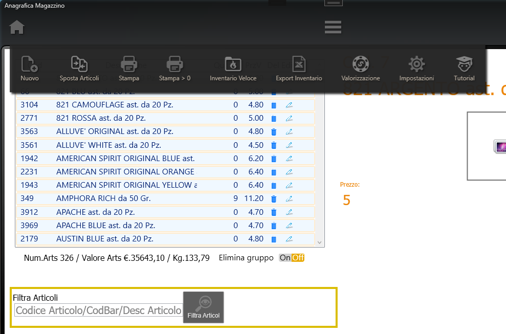Delete AMERICAN SPIRIT ORIGINAL BLUE trash icon
Screen dimensions: 506x334
click(274, 159)
